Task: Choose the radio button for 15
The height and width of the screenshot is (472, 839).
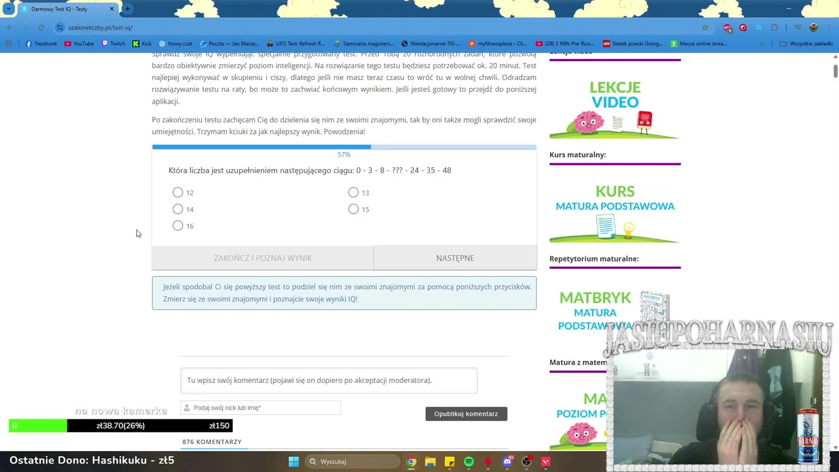Action: [x=353, y=209]
